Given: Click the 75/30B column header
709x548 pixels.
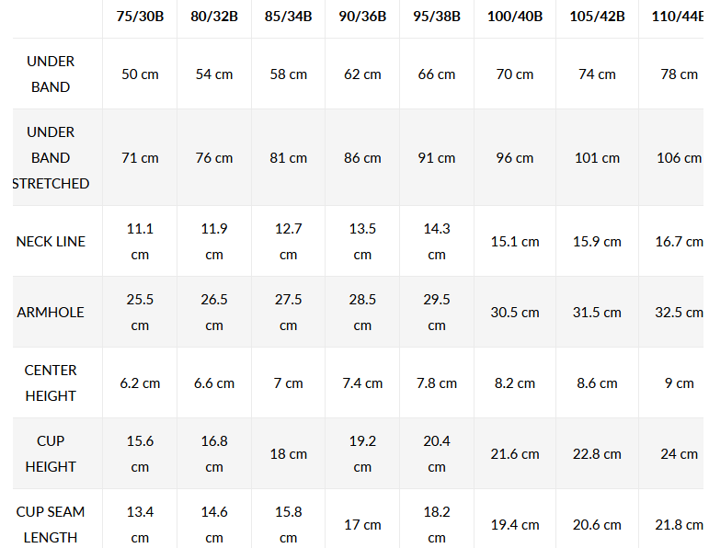Looking at the screenshot, I should pos(140,17).
